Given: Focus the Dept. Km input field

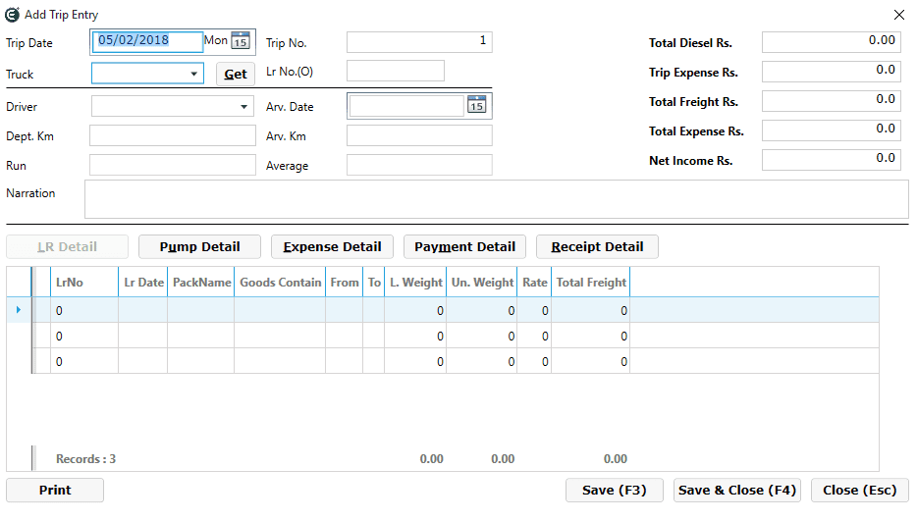Looking at the screenshot, I should click(x=172, y=135).
